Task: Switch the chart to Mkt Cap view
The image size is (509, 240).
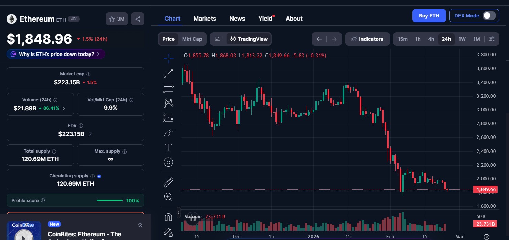Action: [x=192, y=39]
